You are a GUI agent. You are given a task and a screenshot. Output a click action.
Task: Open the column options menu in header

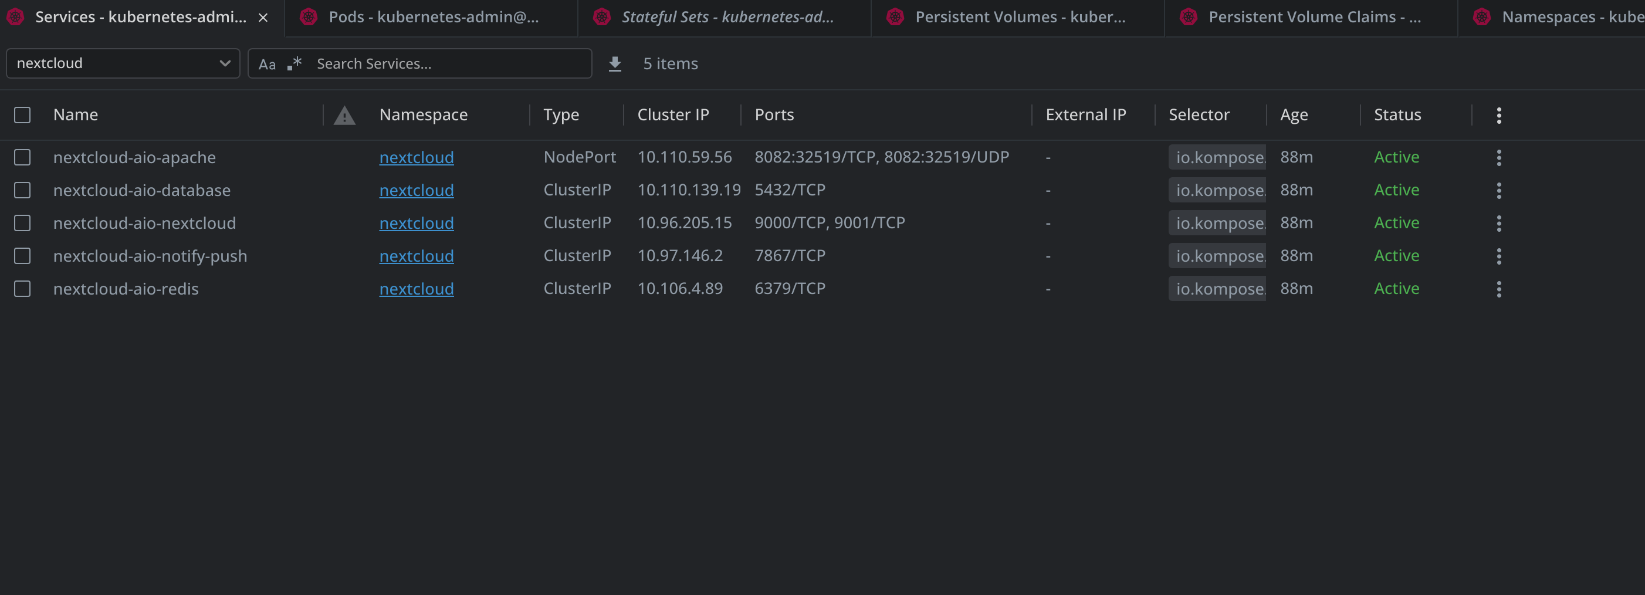tap(1498, 116)
